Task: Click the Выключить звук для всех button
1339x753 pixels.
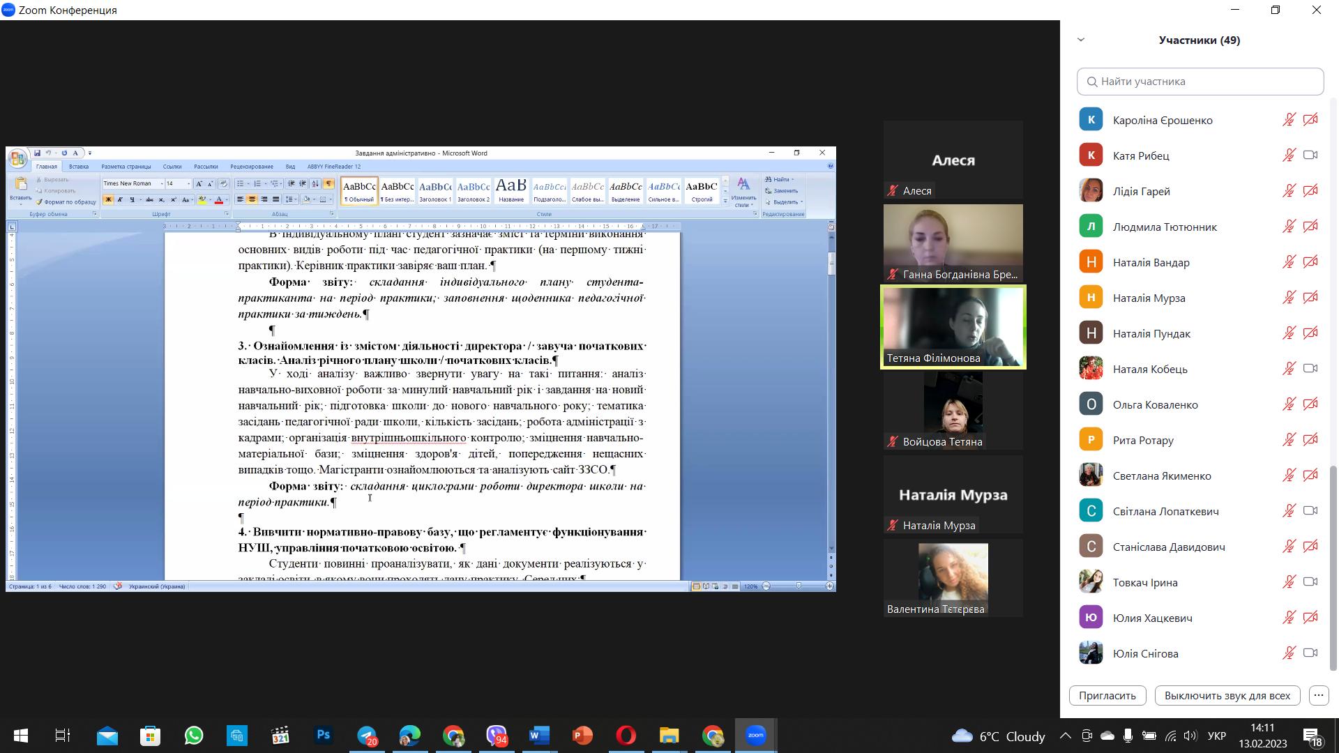Action: coord(1227,695)
